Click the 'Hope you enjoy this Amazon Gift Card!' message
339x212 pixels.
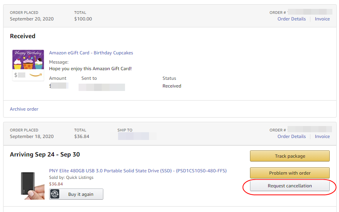[x=91, y=69]
